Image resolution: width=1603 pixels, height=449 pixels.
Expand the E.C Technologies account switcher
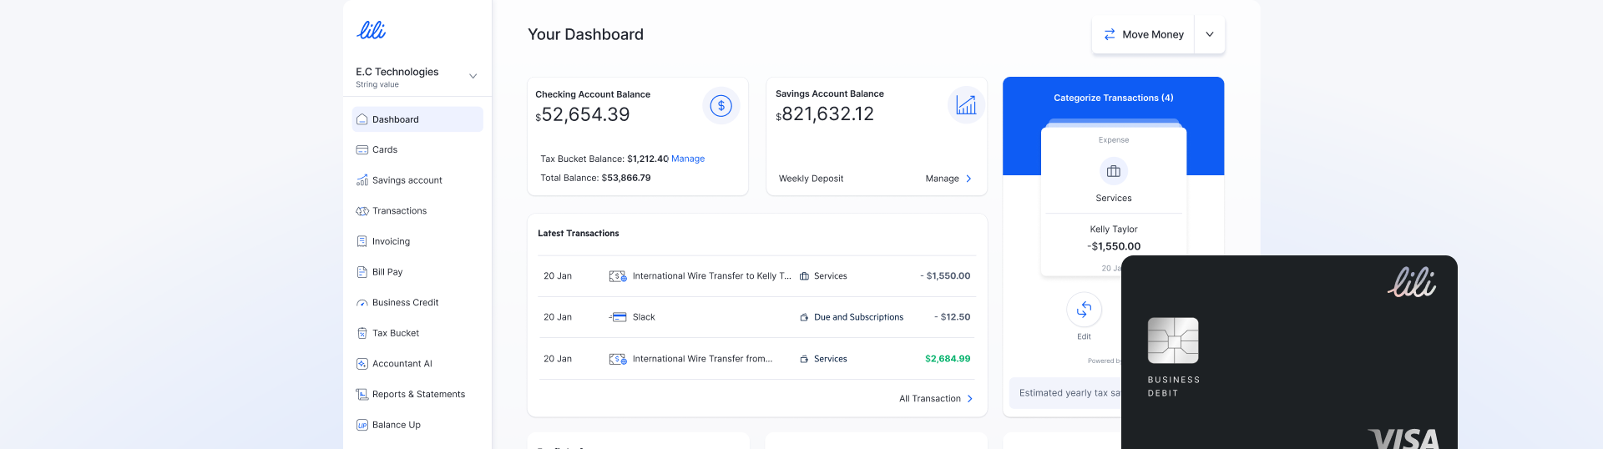[473, 76]
